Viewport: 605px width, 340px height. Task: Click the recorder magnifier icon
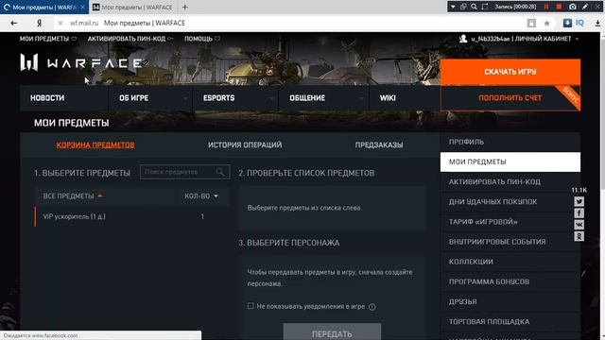click(x=474, y=7)
